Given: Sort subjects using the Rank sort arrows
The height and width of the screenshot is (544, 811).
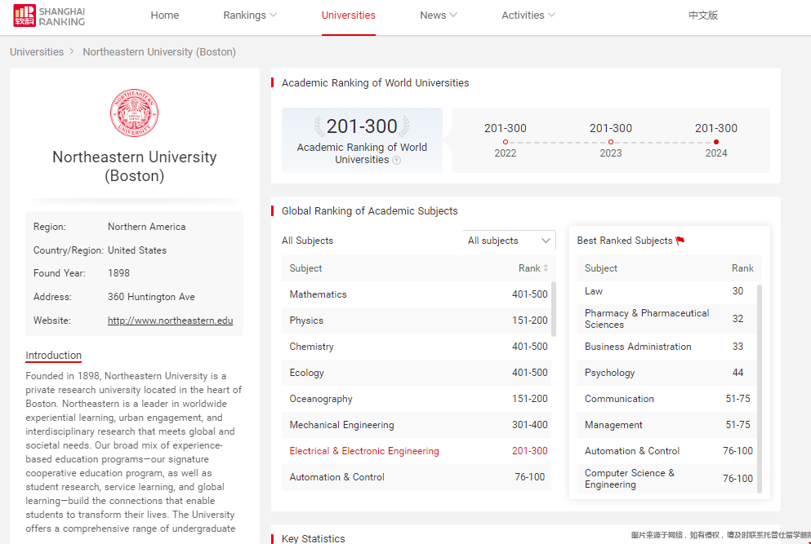Looking at the screenshot, I should [x=546, y=268].
